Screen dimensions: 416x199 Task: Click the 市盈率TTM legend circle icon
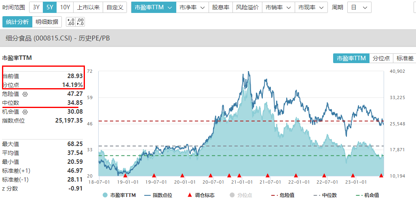pos(105,195)
